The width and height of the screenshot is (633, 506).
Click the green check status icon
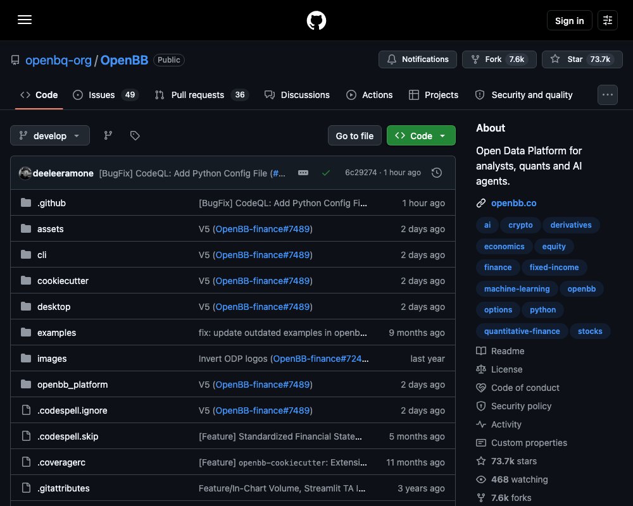point(326,173)
